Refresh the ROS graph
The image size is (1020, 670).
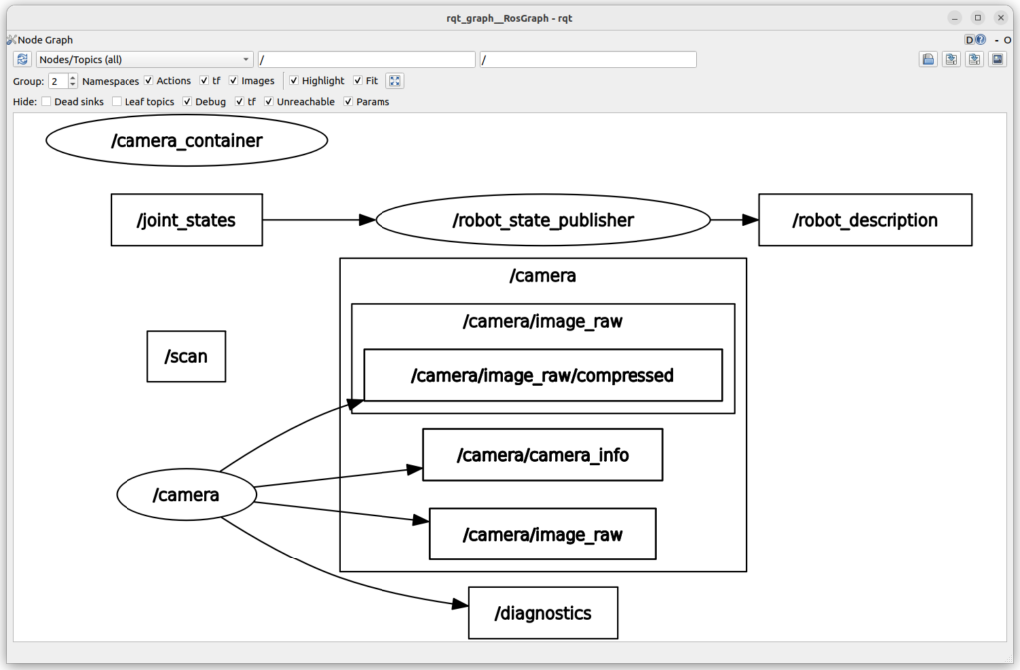click(x=22, y=59)
